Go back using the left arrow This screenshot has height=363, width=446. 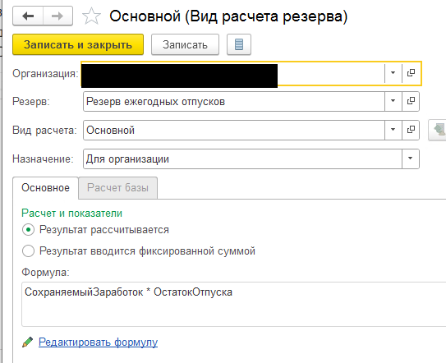28,16
